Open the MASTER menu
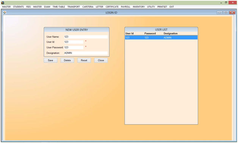238x143 pixels. (x=6, y=7)
